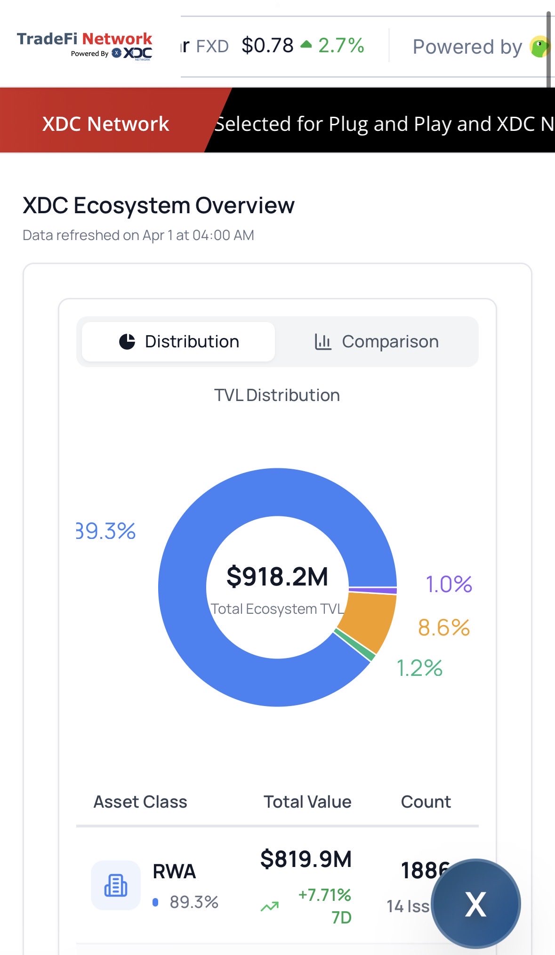Click the $918.2M Total Ecosystem TVL label
The width and height of the screenshot is (555, 955).
[x=277, y=577]
